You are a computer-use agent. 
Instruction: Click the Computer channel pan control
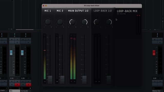click(x=26, y=35)
